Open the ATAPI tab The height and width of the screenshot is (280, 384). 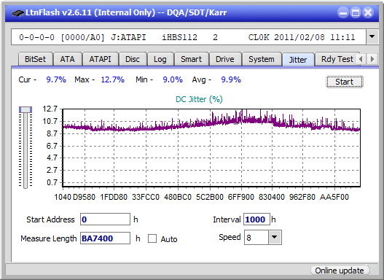(x=100, y=59)
